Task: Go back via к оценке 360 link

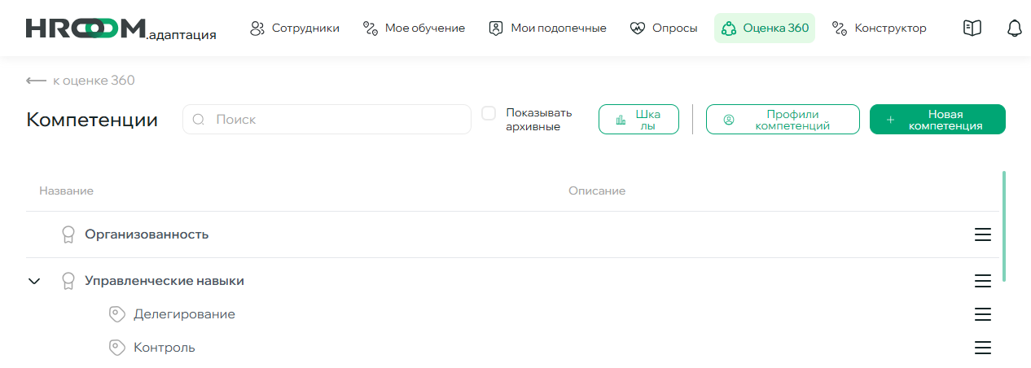Action: pyautogui.click(x=81, y=81)
